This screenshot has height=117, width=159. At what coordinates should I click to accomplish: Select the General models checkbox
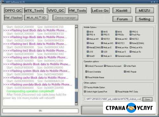coord(116,56)
